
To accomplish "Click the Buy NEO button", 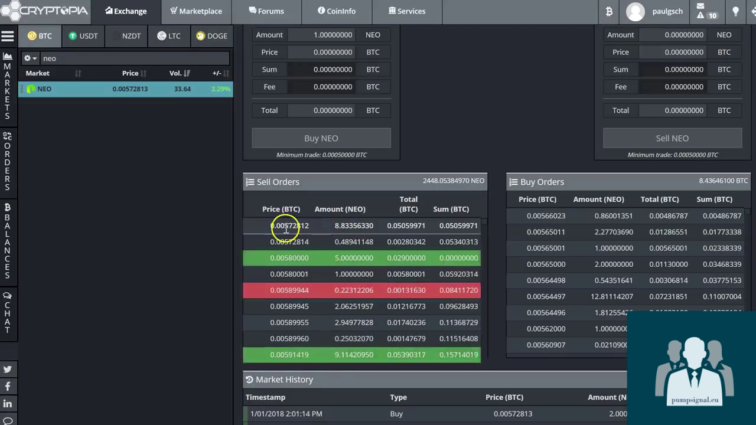I will (321, 138).
